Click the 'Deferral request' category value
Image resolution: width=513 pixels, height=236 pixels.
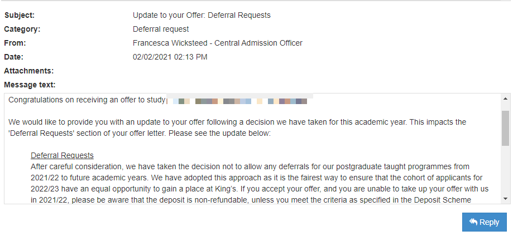(161, 29)
